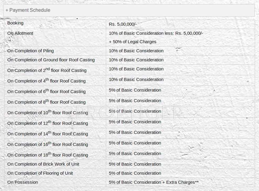Select the 6th floor Roof Casting label

[46, 92]
